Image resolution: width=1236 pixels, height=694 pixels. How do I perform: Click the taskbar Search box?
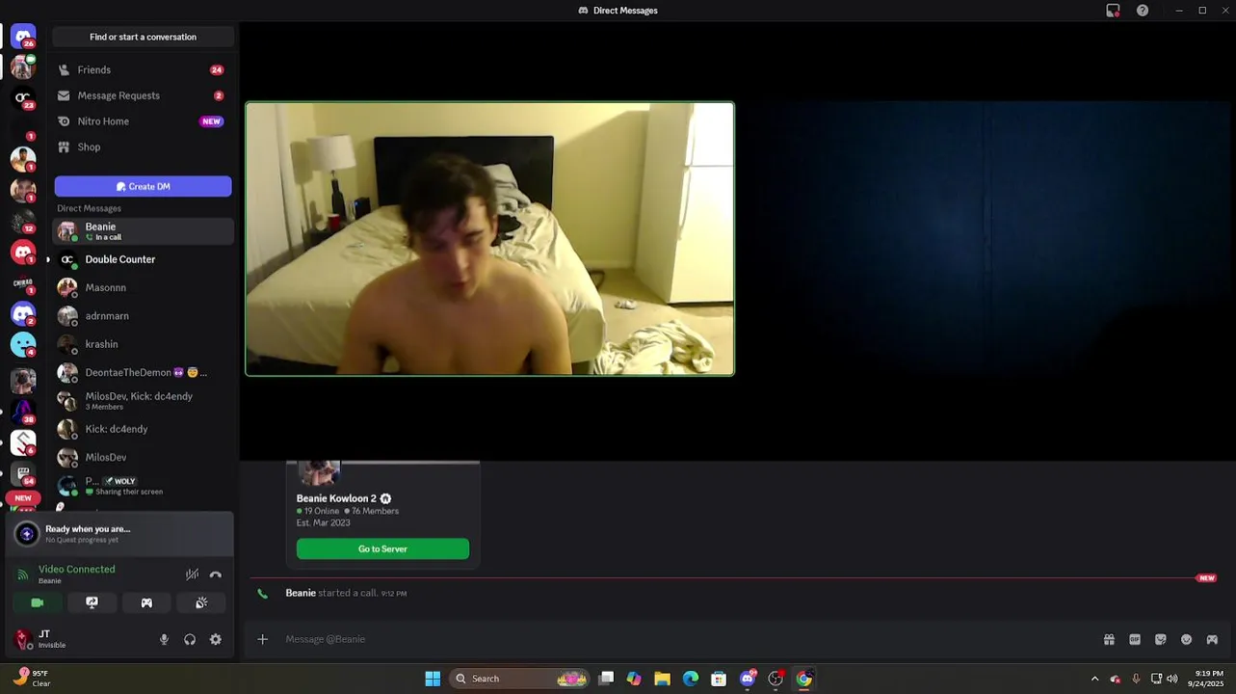click(520, 679)
